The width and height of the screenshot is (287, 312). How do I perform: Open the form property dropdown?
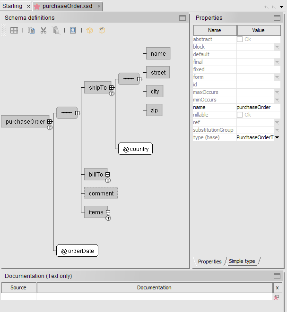click(277, 77)
